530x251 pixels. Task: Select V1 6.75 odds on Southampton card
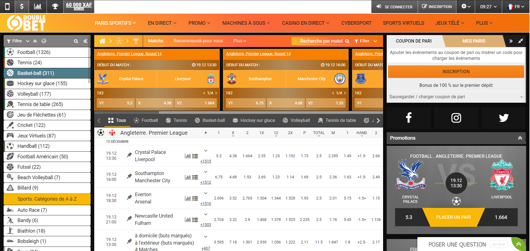(246, 103)
